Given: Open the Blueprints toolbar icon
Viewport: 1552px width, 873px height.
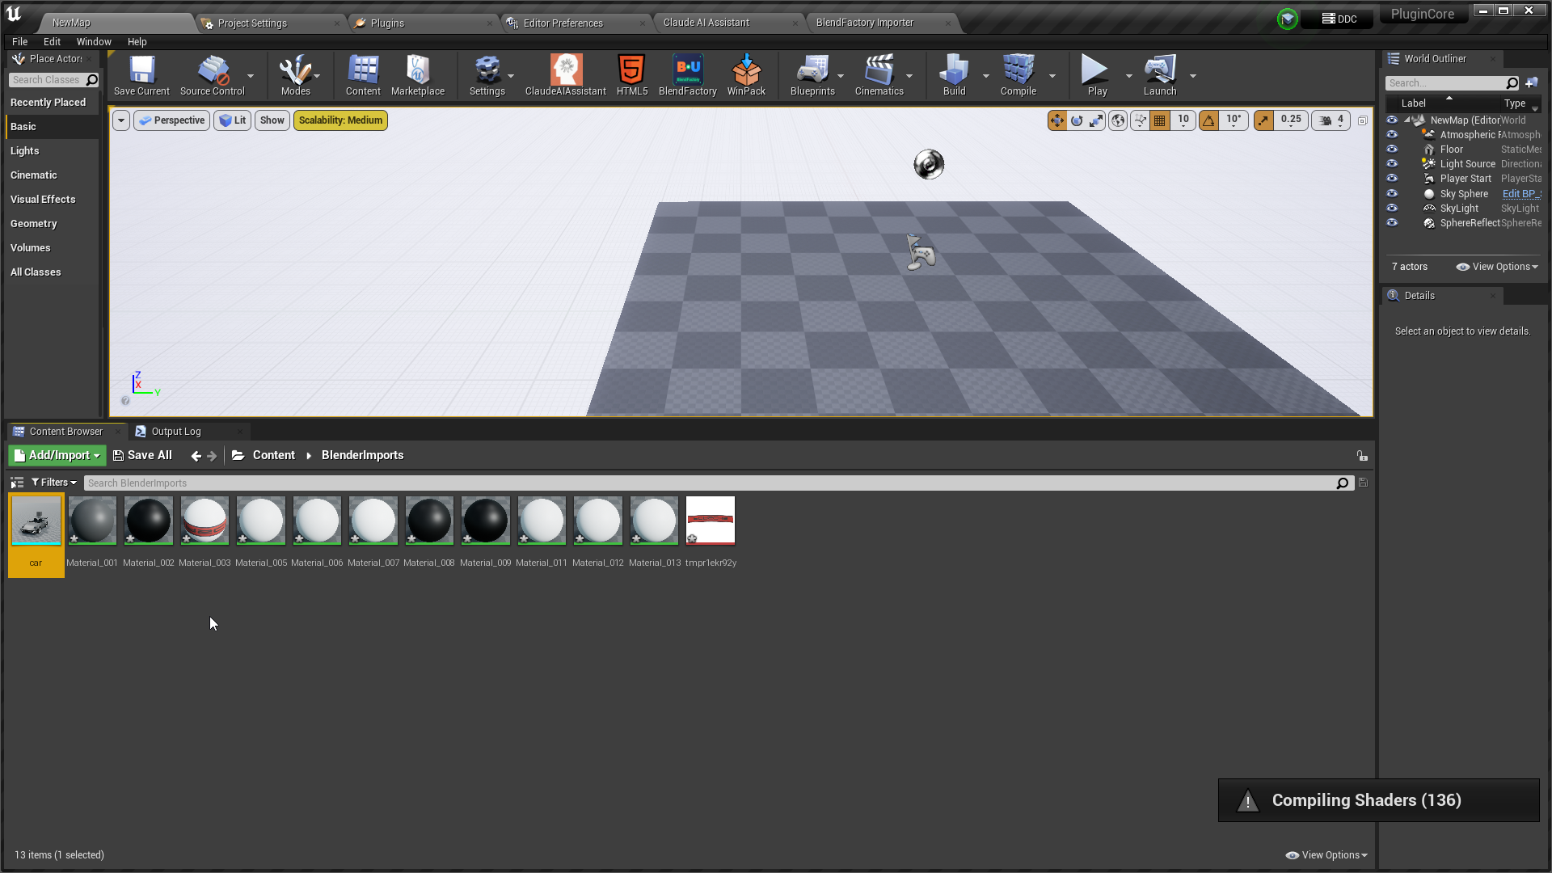Looking at the screenshot, I should coord(812,75).
